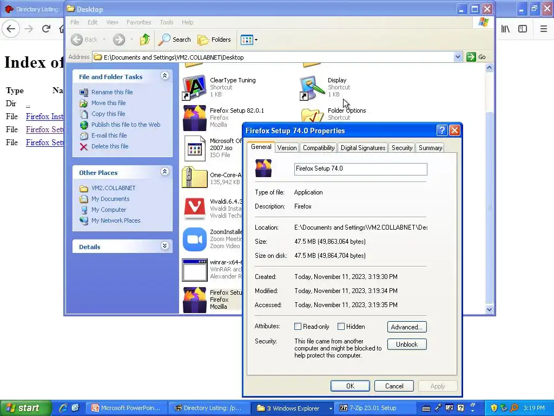Open the Forward history dropdown arrow
554x416 pixels.
pyautogui.click(x=131, y=40)
